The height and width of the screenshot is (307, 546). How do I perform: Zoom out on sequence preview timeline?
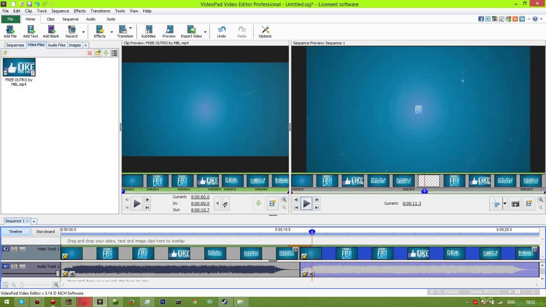540,207
